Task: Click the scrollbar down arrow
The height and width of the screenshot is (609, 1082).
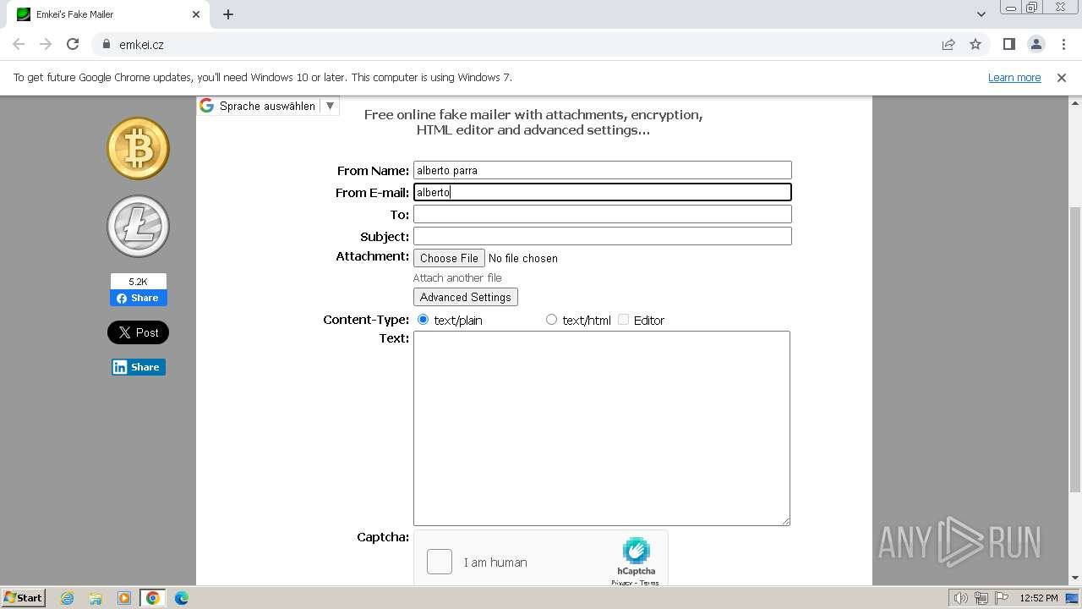Action: pyautogui.click(x=1075, y=578)
